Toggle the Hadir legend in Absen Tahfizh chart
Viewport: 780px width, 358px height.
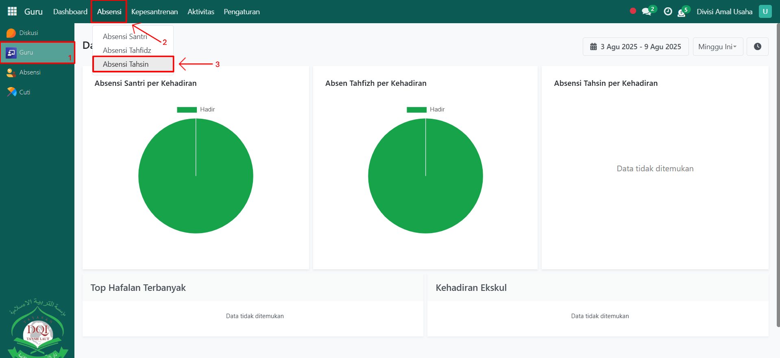(x=426, y=109)
